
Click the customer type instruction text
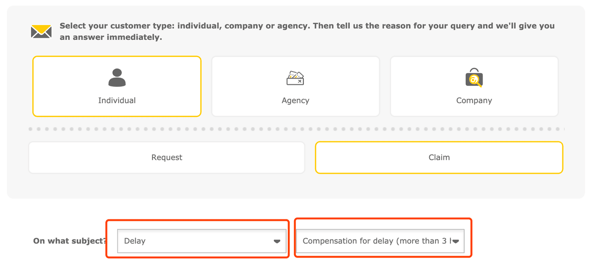[x=307, y=31]
